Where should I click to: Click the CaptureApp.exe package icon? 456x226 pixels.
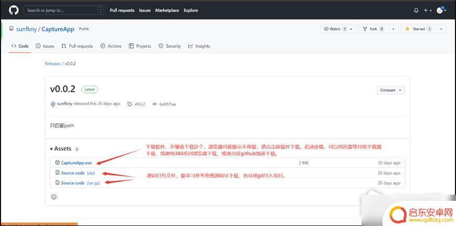coord(57,163)
